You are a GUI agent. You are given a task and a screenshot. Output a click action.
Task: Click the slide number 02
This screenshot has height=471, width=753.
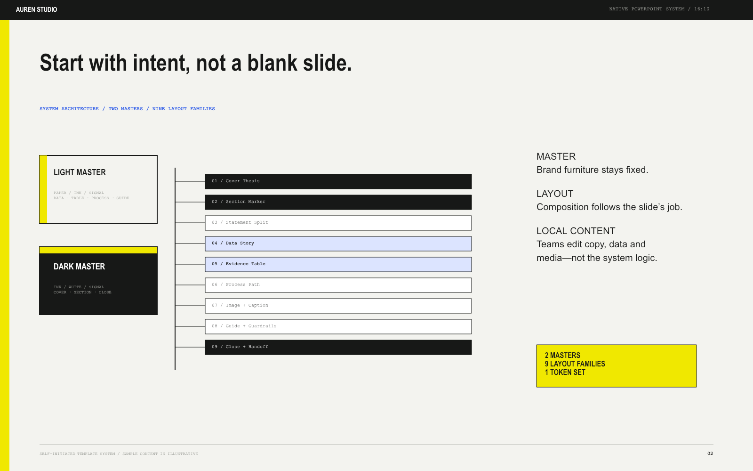(x=710, y=454)
